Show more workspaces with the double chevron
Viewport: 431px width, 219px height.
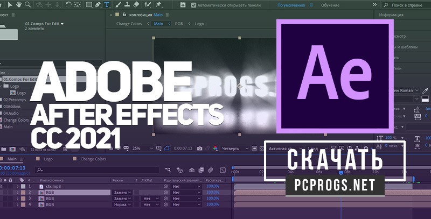[x=374, y=5]
